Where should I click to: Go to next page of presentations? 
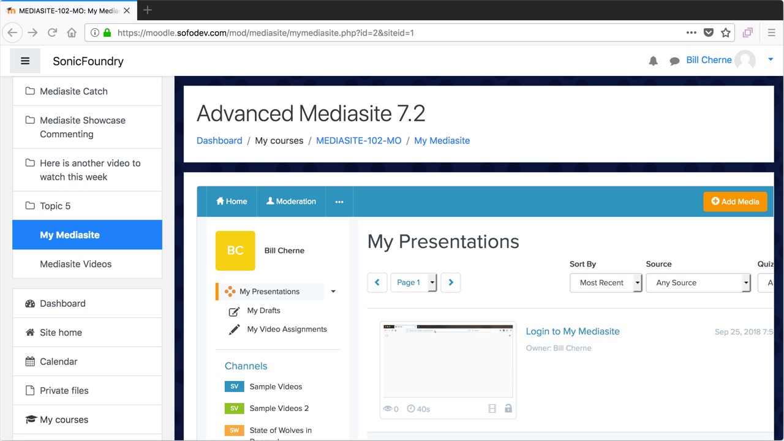point(451,282)
